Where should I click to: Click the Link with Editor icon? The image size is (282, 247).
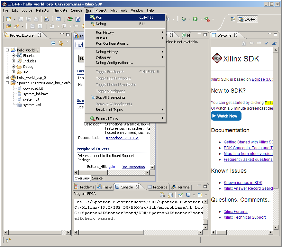(60, 43)
